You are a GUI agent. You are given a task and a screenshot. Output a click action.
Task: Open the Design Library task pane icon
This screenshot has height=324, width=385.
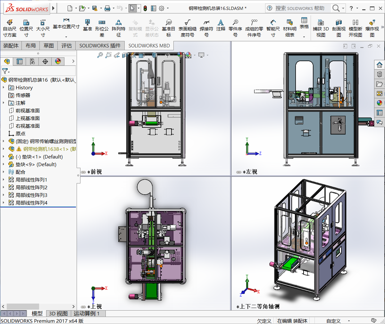point(380,74)
